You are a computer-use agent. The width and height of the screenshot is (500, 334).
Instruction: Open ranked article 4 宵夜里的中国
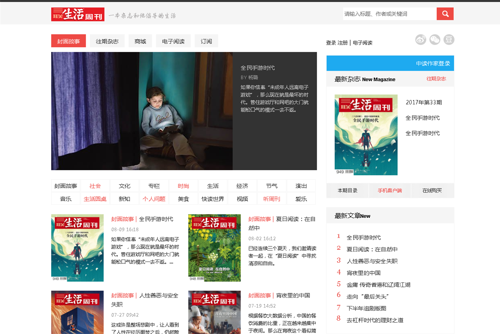pos(364,273)
